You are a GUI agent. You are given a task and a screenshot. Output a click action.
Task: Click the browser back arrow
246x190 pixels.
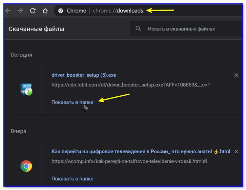click(8, 11)
